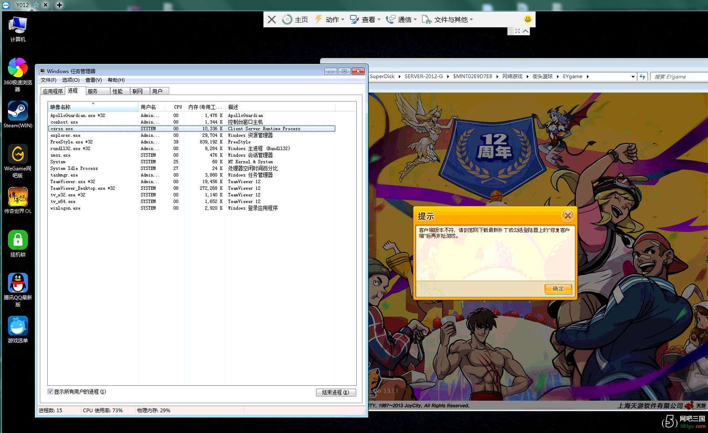The width and height of the screenshot is (708, 433).
Task: Click the 搜索 EYgame search field
Action: coord(679,76)
